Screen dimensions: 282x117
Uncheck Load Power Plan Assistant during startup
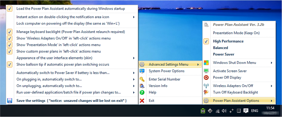10,9
